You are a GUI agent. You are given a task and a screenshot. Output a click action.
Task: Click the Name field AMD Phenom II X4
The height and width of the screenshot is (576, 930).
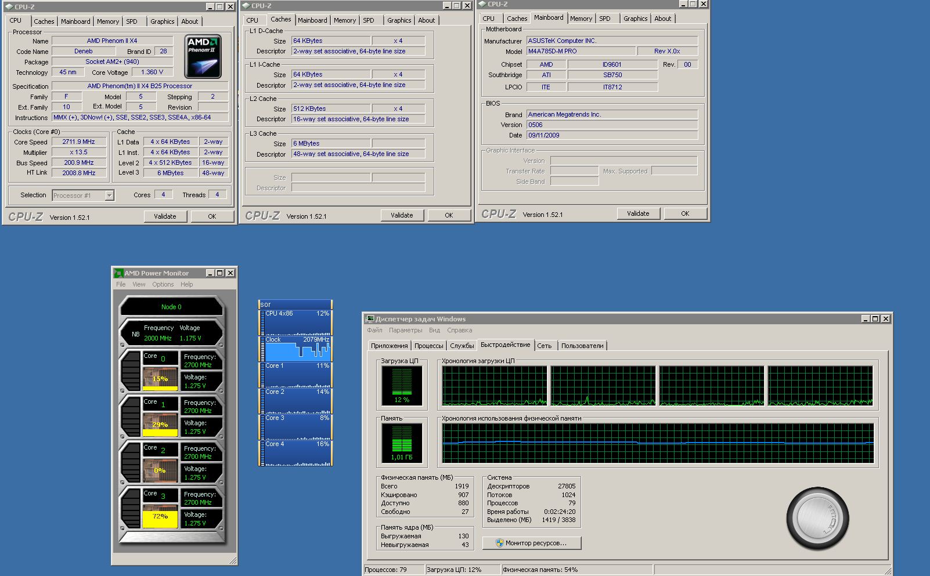(112, 41)
